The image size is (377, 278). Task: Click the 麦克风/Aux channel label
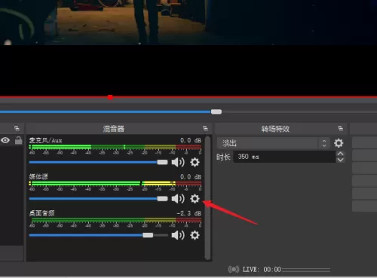click(x=45, y=140)
